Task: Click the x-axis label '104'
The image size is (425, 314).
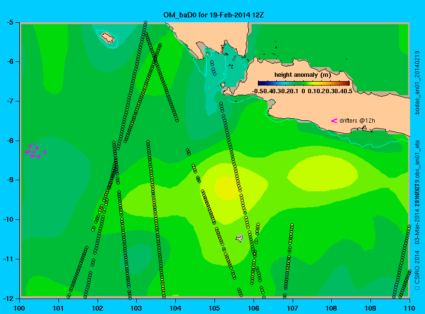Action: (x=176, y=308)
